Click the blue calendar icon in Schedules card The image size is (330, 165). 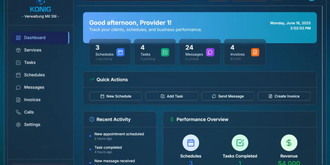[x=120, y=52]
